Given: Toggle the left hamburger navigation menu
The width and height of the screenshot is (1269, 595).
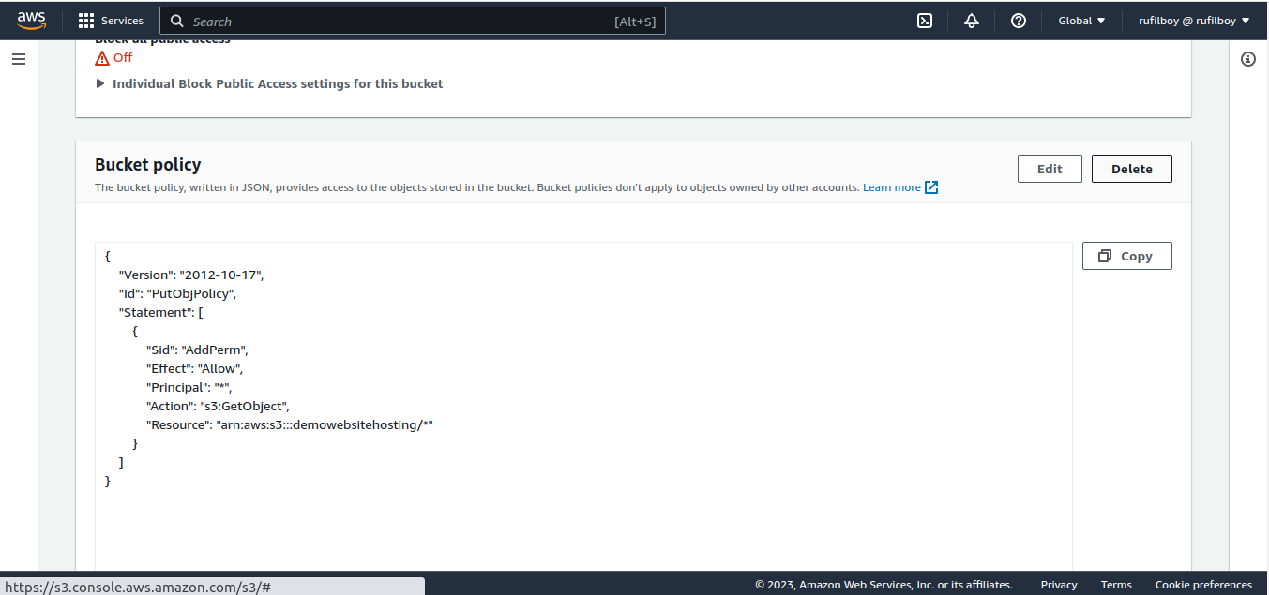Looking at the screenshot, I should coord(19,59).
